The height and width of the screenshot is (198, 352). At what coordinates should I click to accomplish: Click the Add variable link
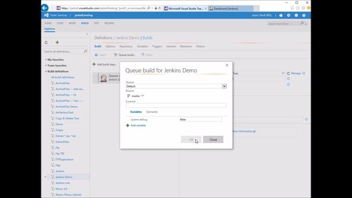[x=138, y=125]
